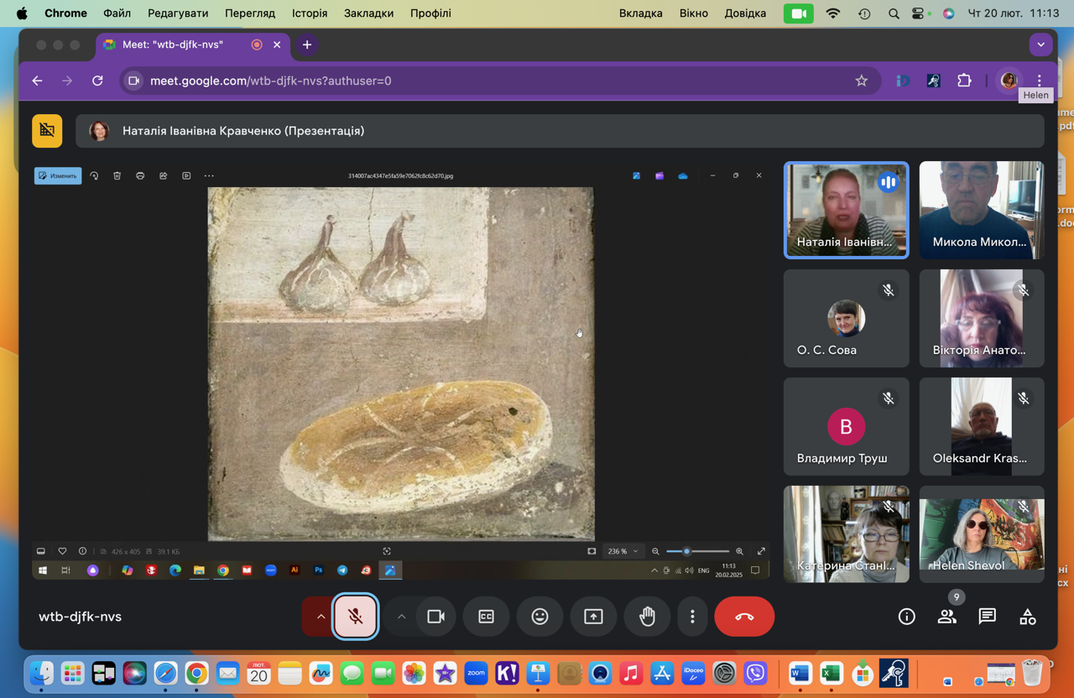Image resolution: width=1074 pixels, height=698 pixels.
Task: Open Spotlight search in the menu bar
Action: [894, 13]
